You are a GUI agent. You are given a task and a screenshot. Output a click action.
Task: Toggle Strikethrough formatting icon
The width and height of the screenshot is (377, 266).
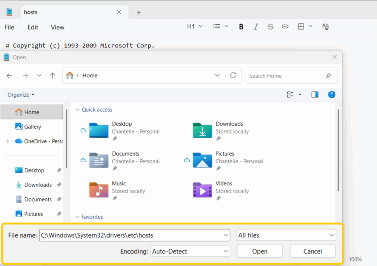click(x=271, y=26)
